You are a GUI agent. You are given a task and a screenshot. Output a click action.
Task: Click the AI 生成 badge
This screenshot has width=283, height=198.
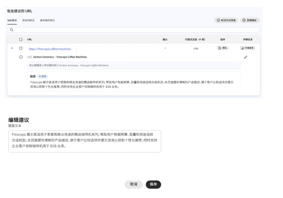tap(42, 76)
